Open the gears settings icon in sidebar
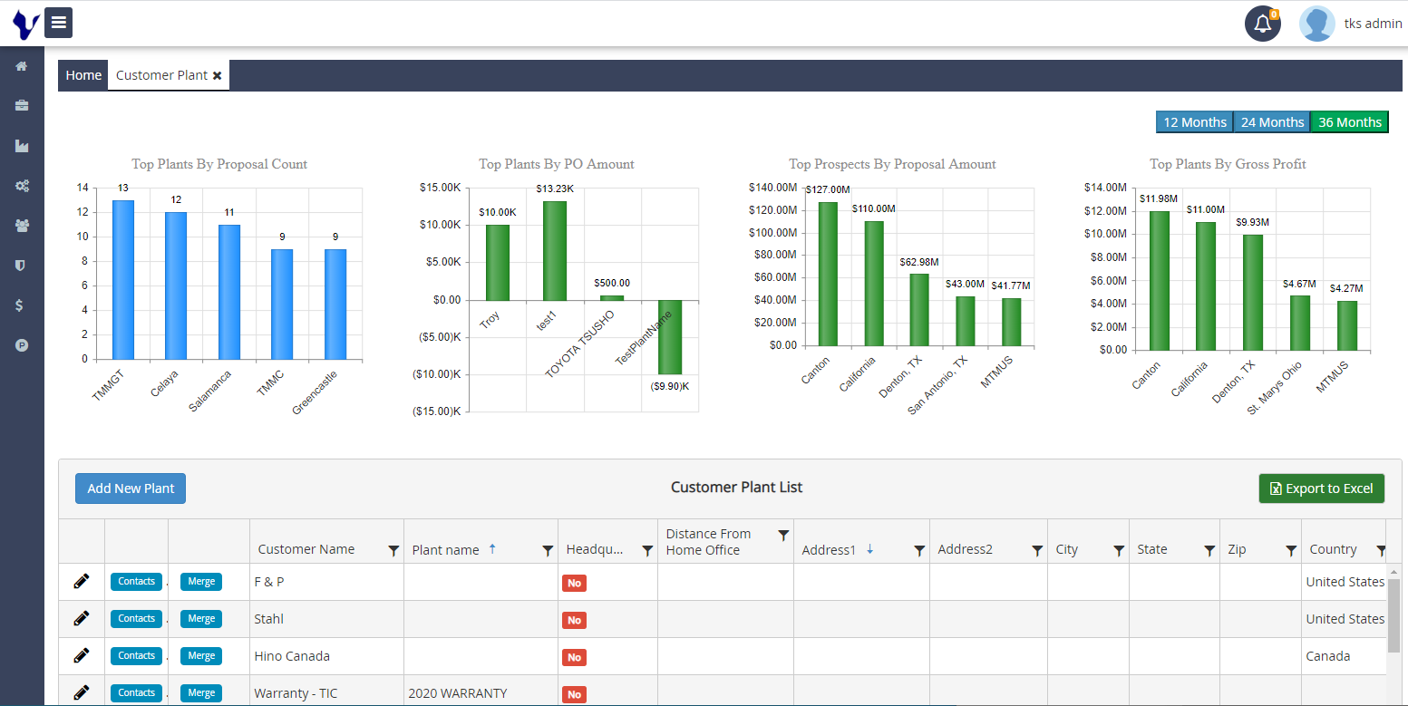This screenshot has width=1408, height=706. coord(22,186)
